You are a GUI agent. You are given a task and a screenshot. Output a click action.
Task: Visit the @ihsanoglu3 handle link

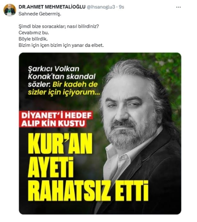point(101,7)
